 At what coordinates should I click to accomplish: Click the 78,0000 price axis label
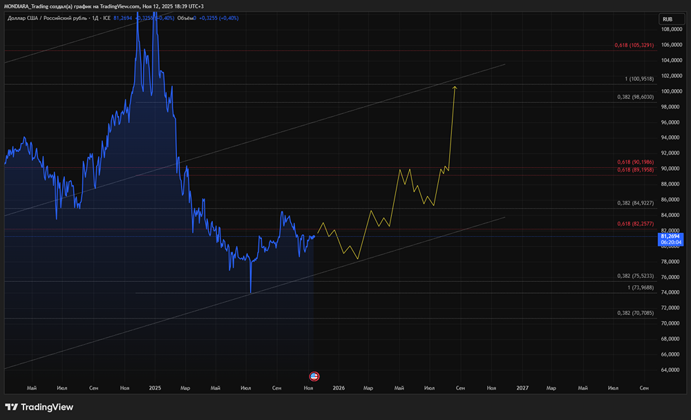[672, 261]
